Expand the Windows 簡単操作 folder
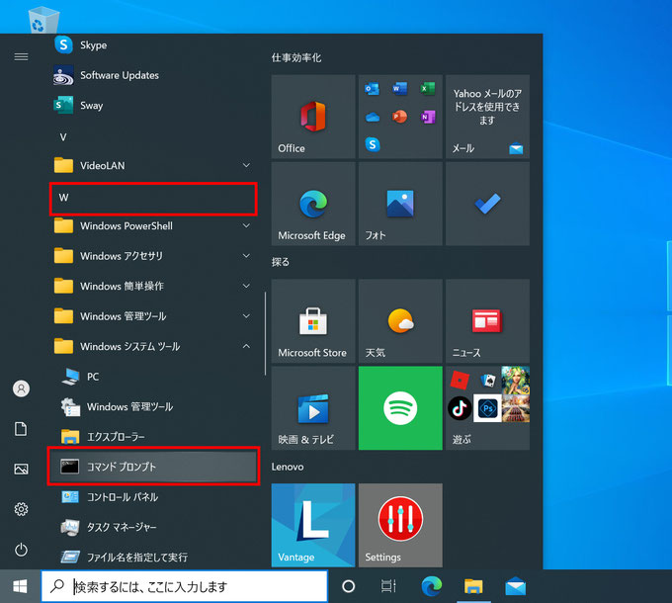Viewport: 672px width, 603px height. tap(153, 286)
